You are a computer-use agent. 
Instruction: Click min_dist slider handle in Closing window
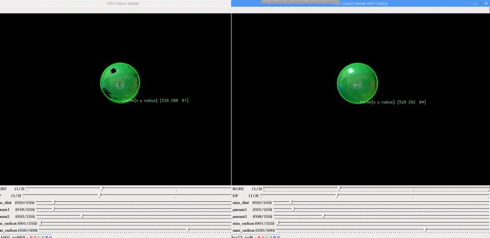[292, 203]
